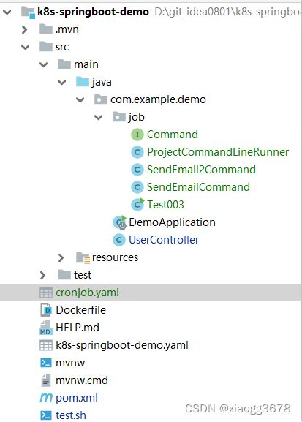Click the pom.xml Maven icon
The width and height of the screenshot is (302, 422).
46,398
